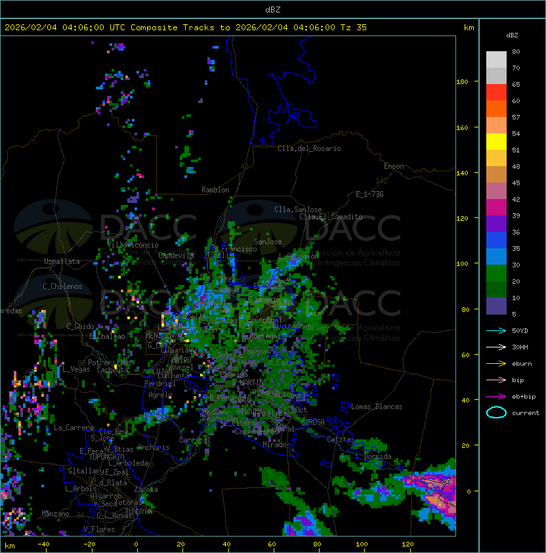Click the 'V_Flores' map label
The width and height of the screenshot is (546, 553).
tap(99, 529)
